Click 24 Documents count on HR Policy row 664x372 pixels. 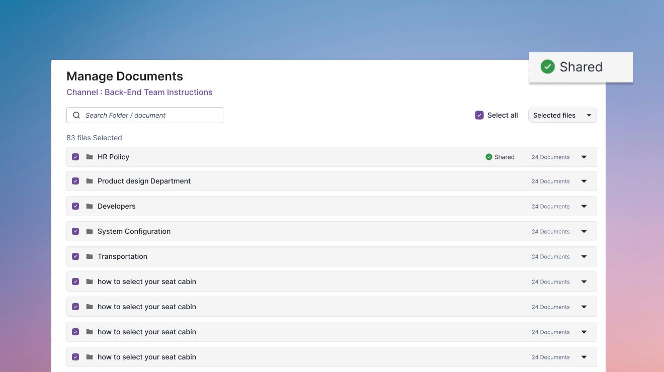550,157
